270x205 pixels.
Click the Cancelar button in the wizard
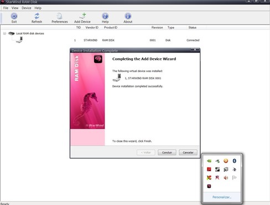[188, 152]
